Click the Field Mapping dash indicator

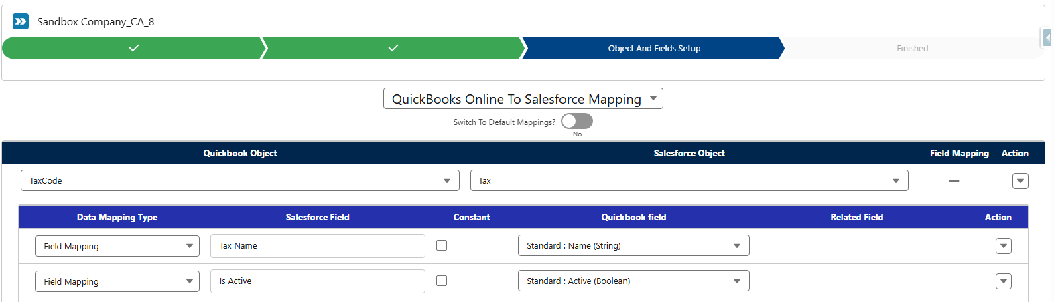point(954,181)
